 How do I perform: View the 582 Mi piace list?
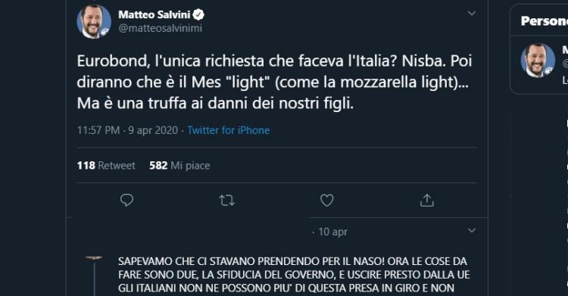click(179, 166)
